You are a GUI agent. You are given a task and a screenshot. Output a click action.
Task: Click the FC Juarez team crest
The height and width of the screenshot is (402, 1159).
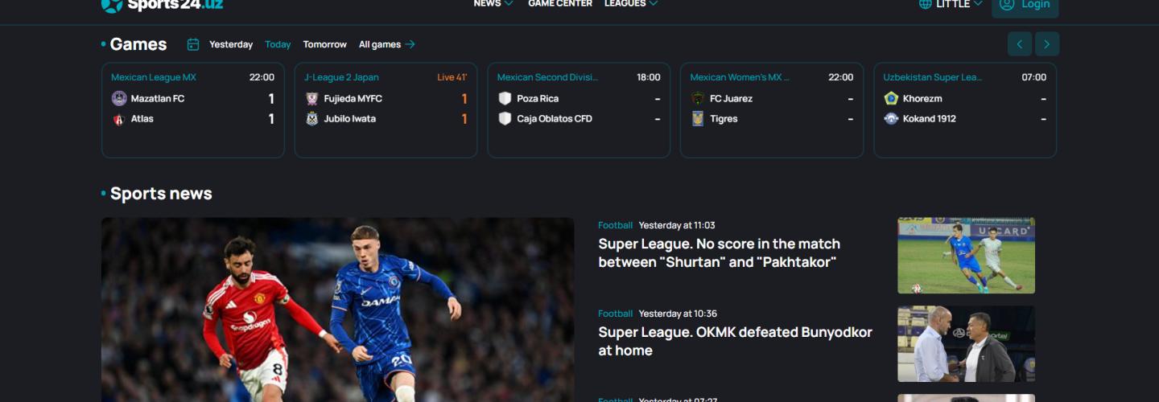[698, 98]
